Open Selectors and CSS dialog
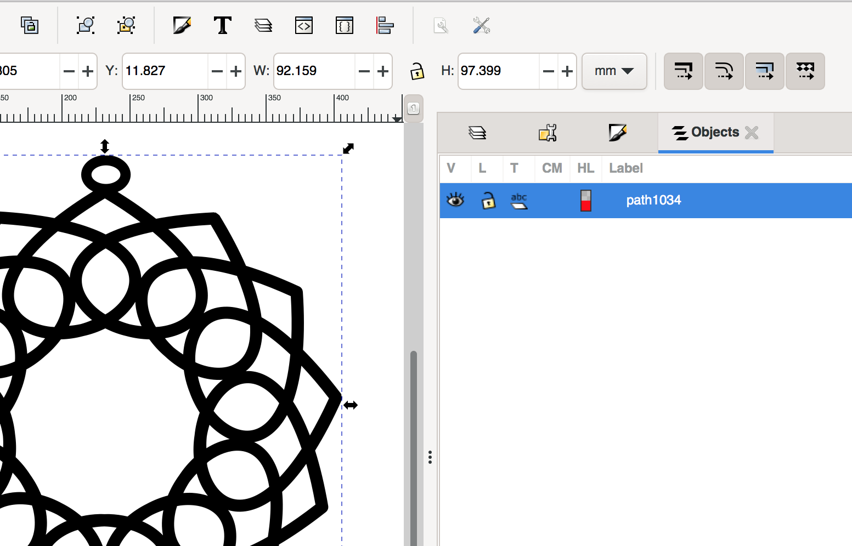The image size is (852, 546). click(x=345, y=25)
